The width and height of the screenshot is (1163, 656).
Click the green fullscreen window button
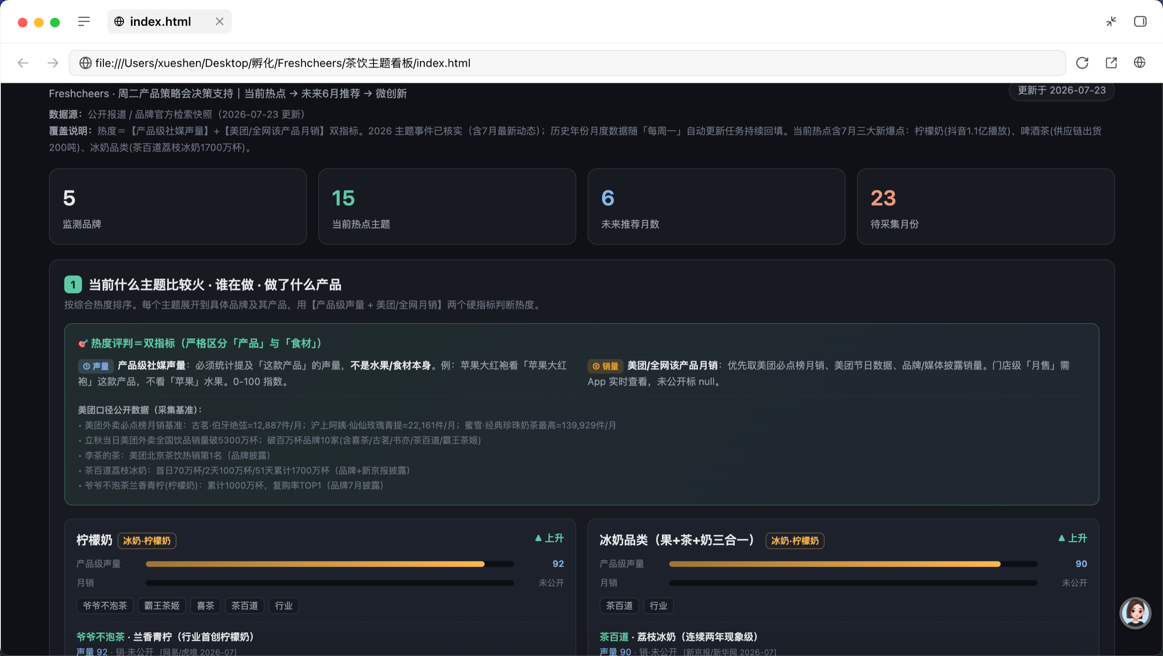point(55,22)
